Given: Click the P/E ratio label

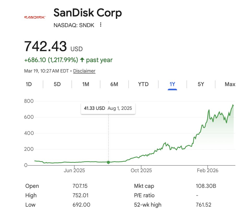Looking at the screenshot, I should (144, 195).
